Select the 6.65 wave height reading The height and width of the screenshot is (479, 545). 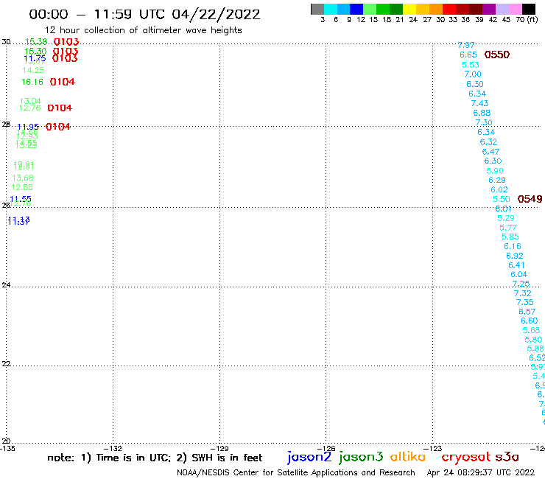[x=468, y=55]
